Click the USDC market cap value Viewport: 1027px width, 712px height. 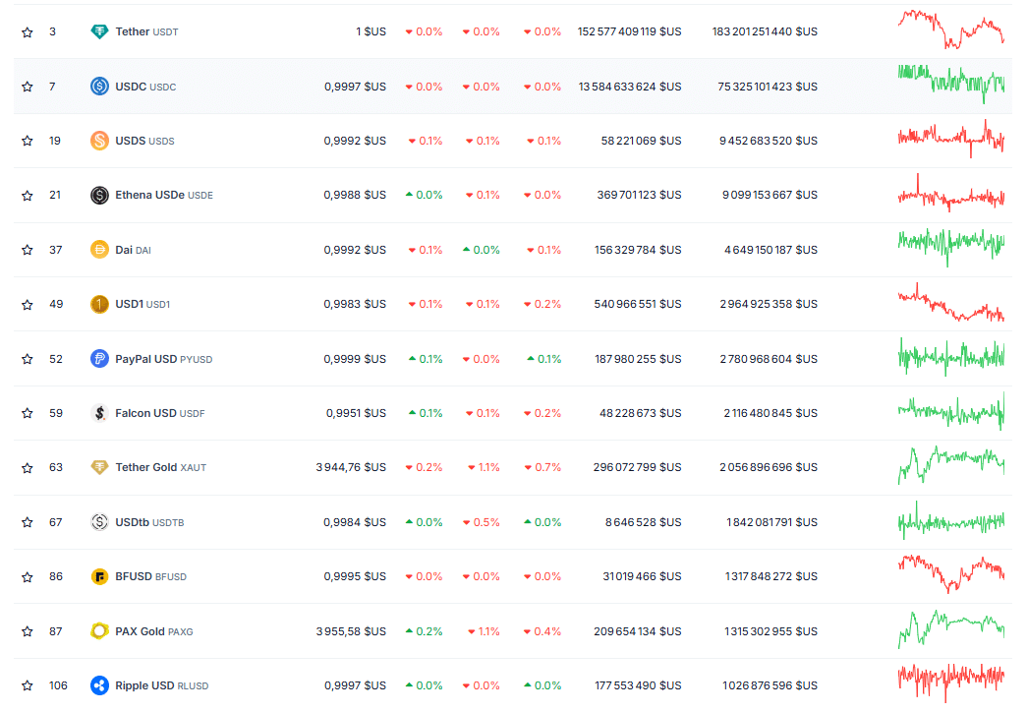click(x=768, y=87)
